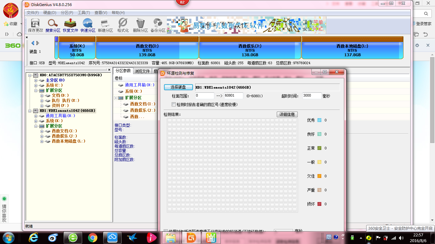The height and width of the screenshot is (244, 435).
Task: Switch to the 浏览文件 tab
Action: tap(142, 71)
